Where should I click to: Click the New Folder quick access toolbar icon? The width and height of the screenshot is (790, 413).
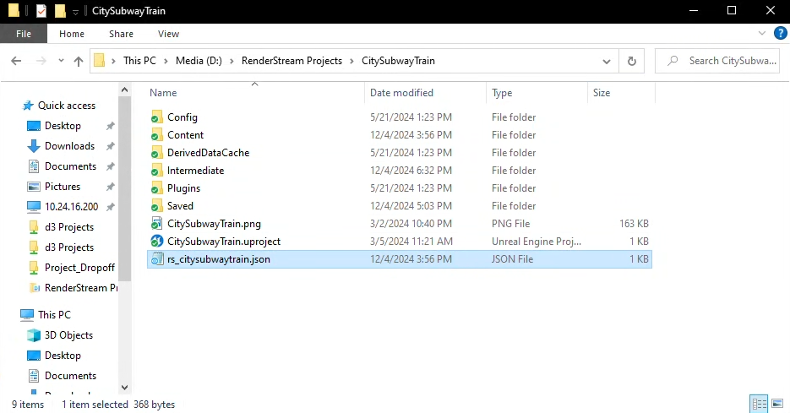(60, 11)
